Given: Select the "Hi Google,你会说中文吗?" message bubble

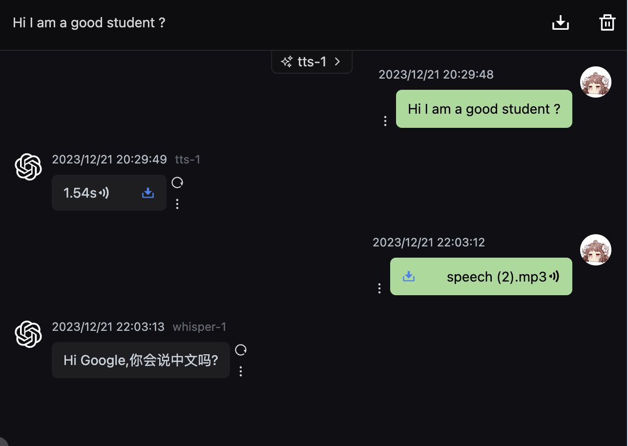Looking at the screenshot, I should click(x=141, y=361).
